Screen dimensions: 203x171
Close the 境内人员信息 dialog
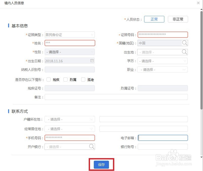(198, 3)
